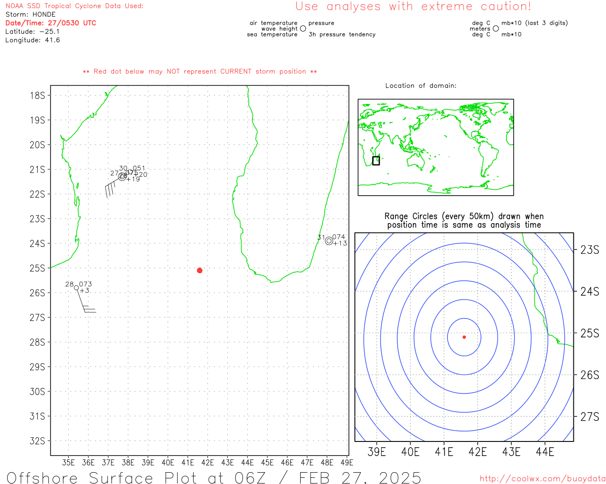Click the 'air temperature' legend label
606x484 pixels.
click(x=274, y=23)
